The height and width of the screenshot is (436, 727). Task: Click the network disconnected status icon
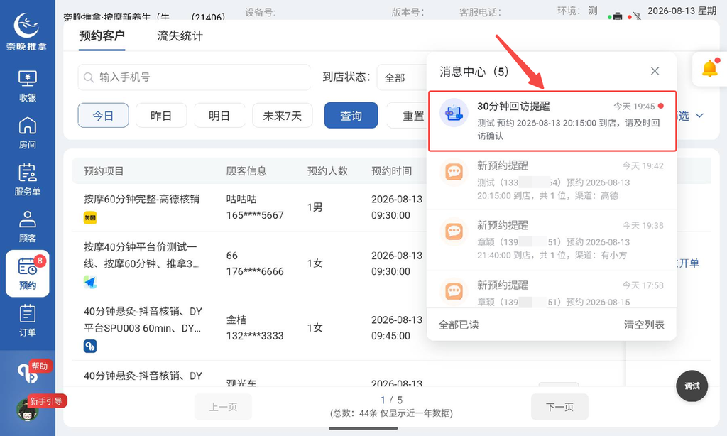click(x=637, y=16)
